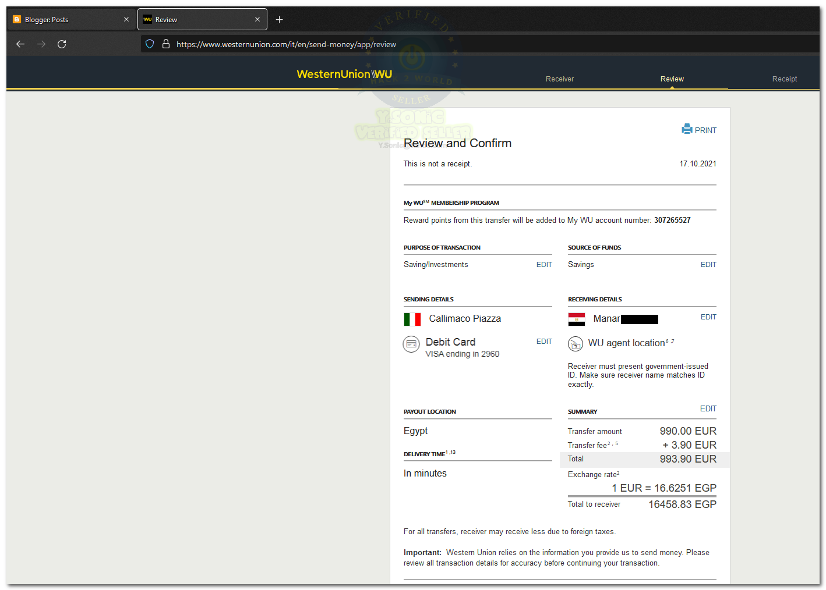
Task: Click the date 17.10.2021
Action: pos(698,164)
